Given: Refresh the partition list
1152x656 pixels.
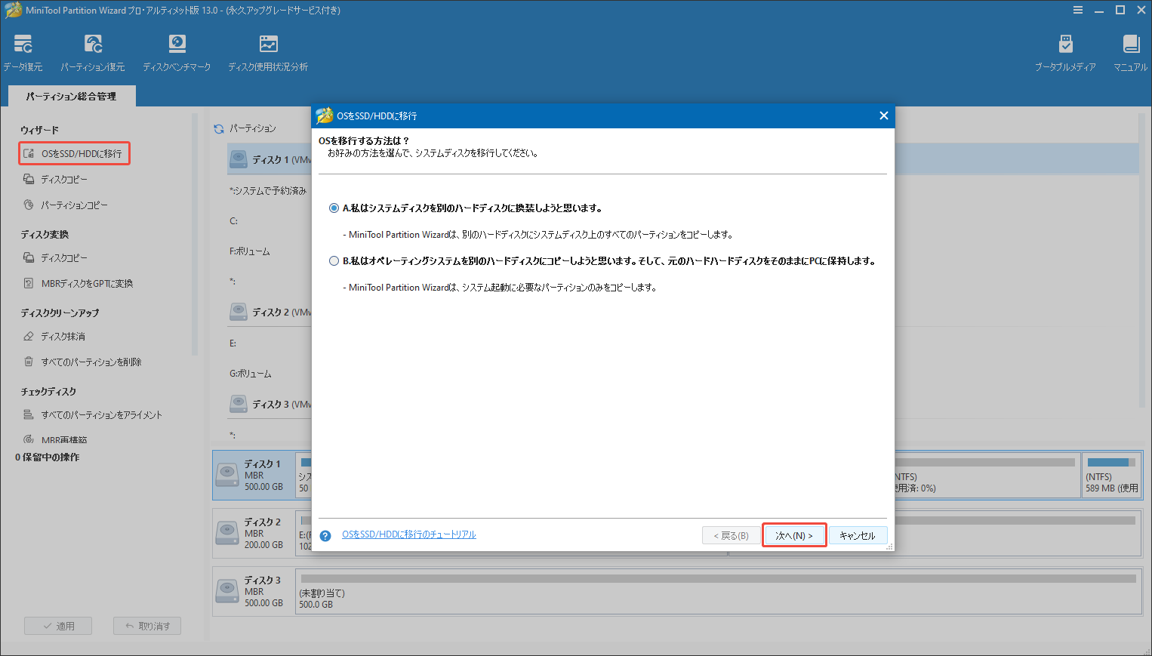Looking at the screenshot, I should 218,128.
